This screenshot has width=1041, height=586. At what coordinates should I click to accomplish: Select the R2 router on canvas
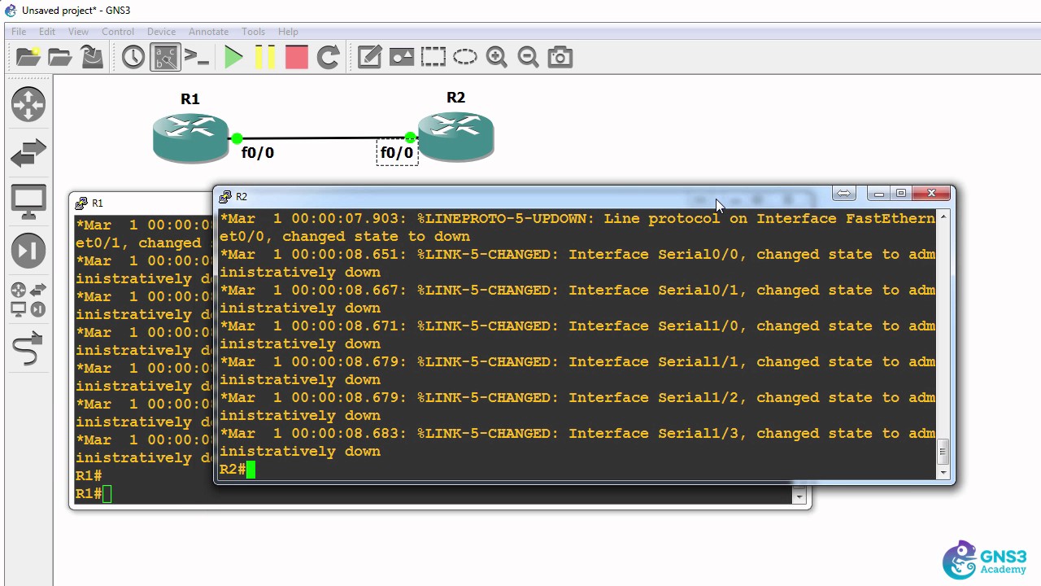[455, 136]
